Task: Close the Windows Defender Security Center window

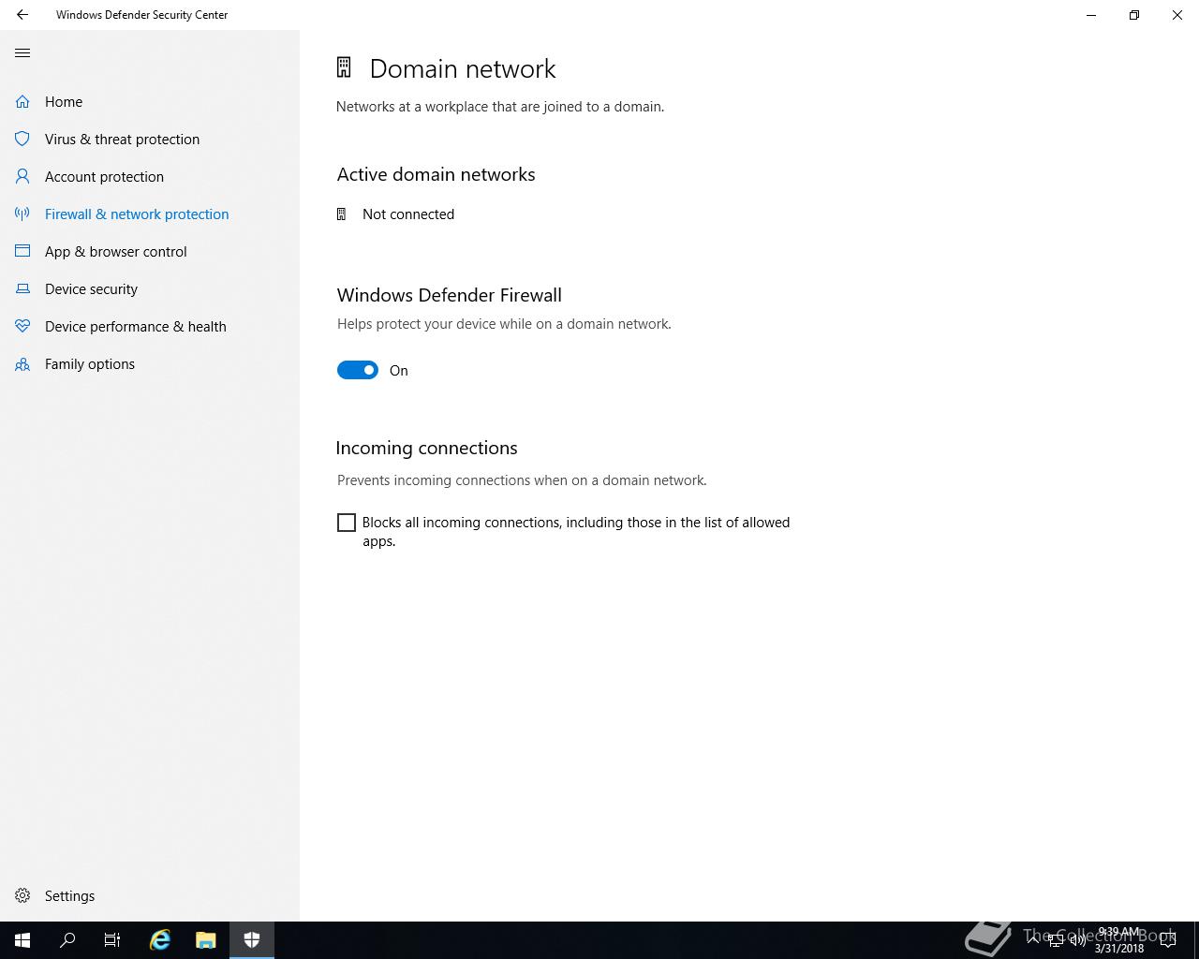Action: [1177, 15]
